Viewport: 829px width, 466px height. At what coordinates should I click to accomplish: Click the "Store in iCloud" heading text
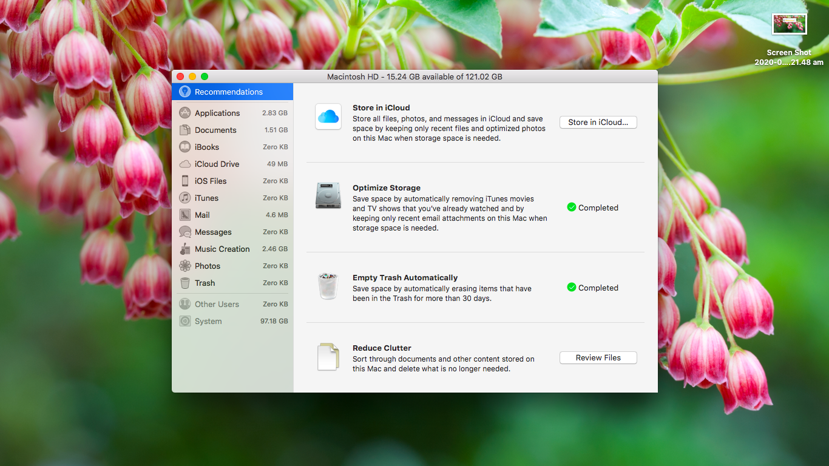[381, 108]
